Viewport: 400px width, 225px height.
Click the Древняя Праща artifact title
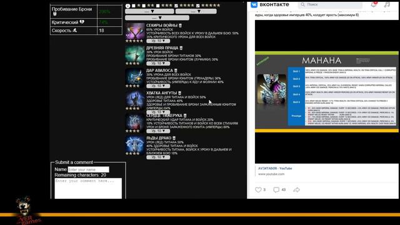point(162,48)
